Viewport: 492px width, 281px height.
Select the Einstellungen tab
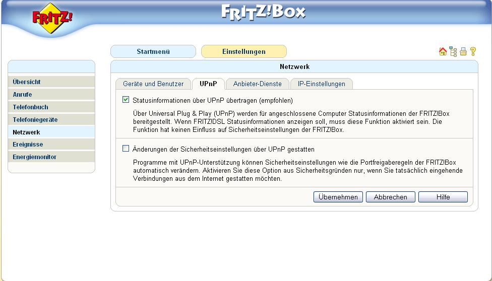tap(244, 51)
